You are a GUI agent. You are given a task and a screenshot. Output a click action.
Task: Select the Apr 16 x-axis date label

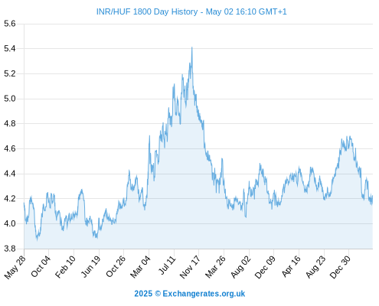click(x=291, y=266)
